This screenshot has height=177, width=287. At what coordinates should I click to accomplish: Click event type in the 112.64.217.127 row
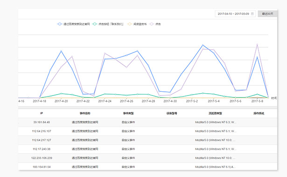tap(128, 140)
